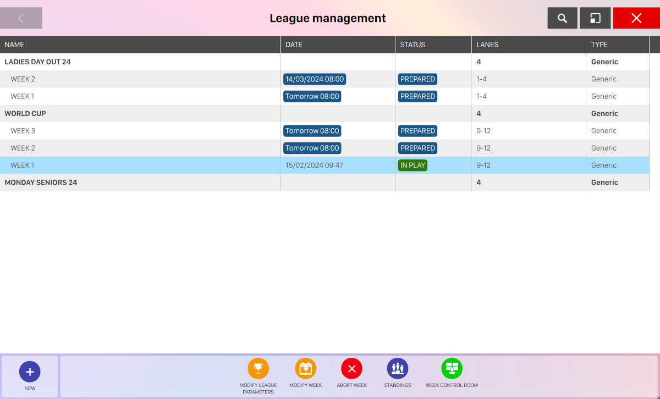Click the New league plus icon
The image size is (660, 399).
tap(30, 372)
